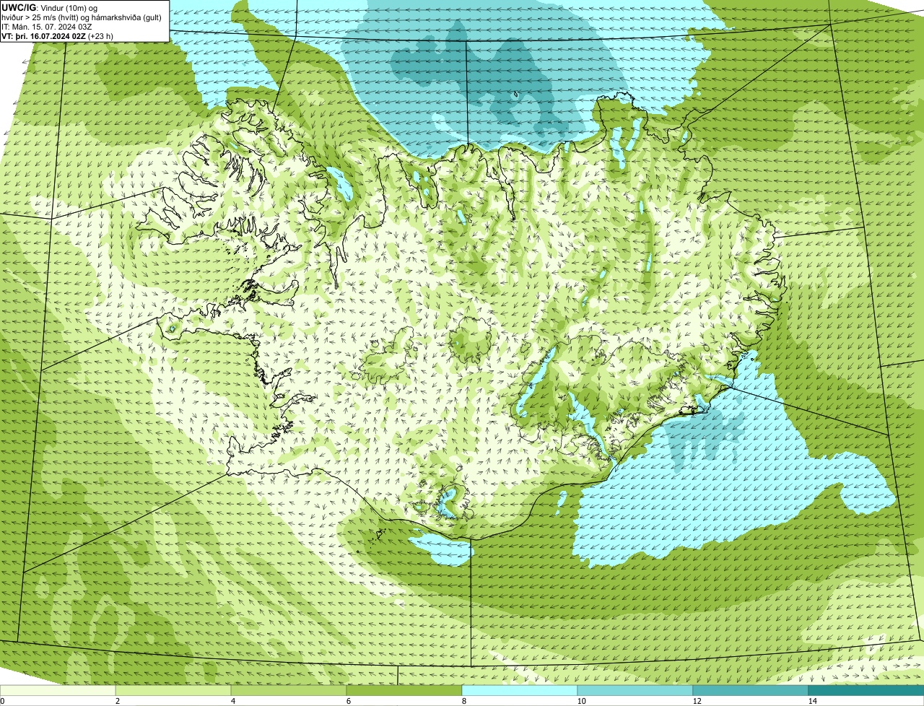Screen dimensions: 924x706
Task: Click the 6–8 m/s dark green legend swatch
Action: [x=404, y=691]
